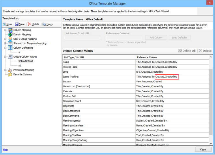Open the Domain Mapping tree item
This screenshot has height=155, width=215.
[x=22, y=35]
